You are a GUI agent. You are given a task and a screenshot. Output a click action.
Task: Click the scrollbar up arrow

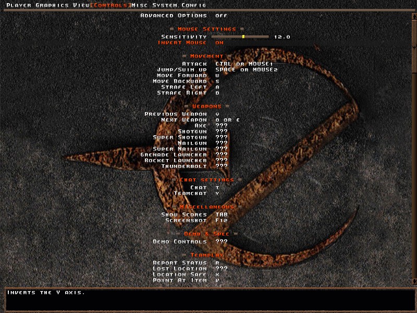tap(414, 16)
